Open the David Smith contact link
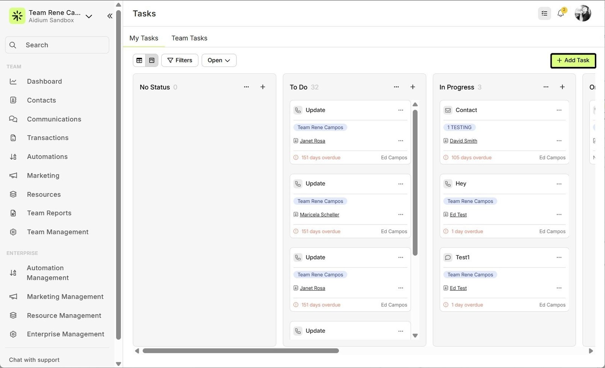Screen dimensions: 605x368 click(463, 141)
